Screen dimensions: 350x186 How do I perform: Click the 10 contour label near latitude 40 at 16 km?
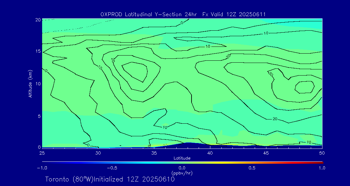208,46
